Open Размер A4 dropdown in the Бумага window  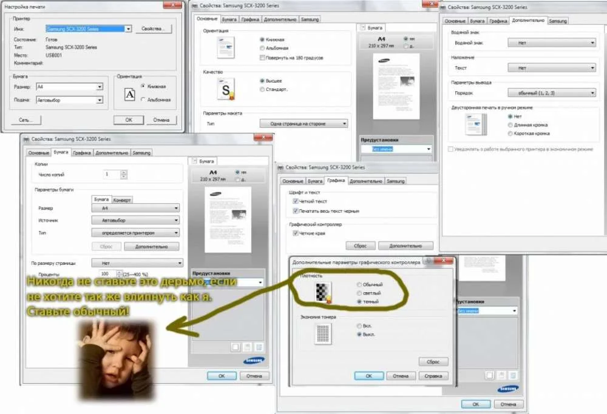click(x=135, y=208)
